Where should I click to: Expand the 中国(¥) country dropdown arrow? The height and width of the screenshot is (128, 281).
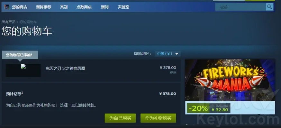[177, 54]
